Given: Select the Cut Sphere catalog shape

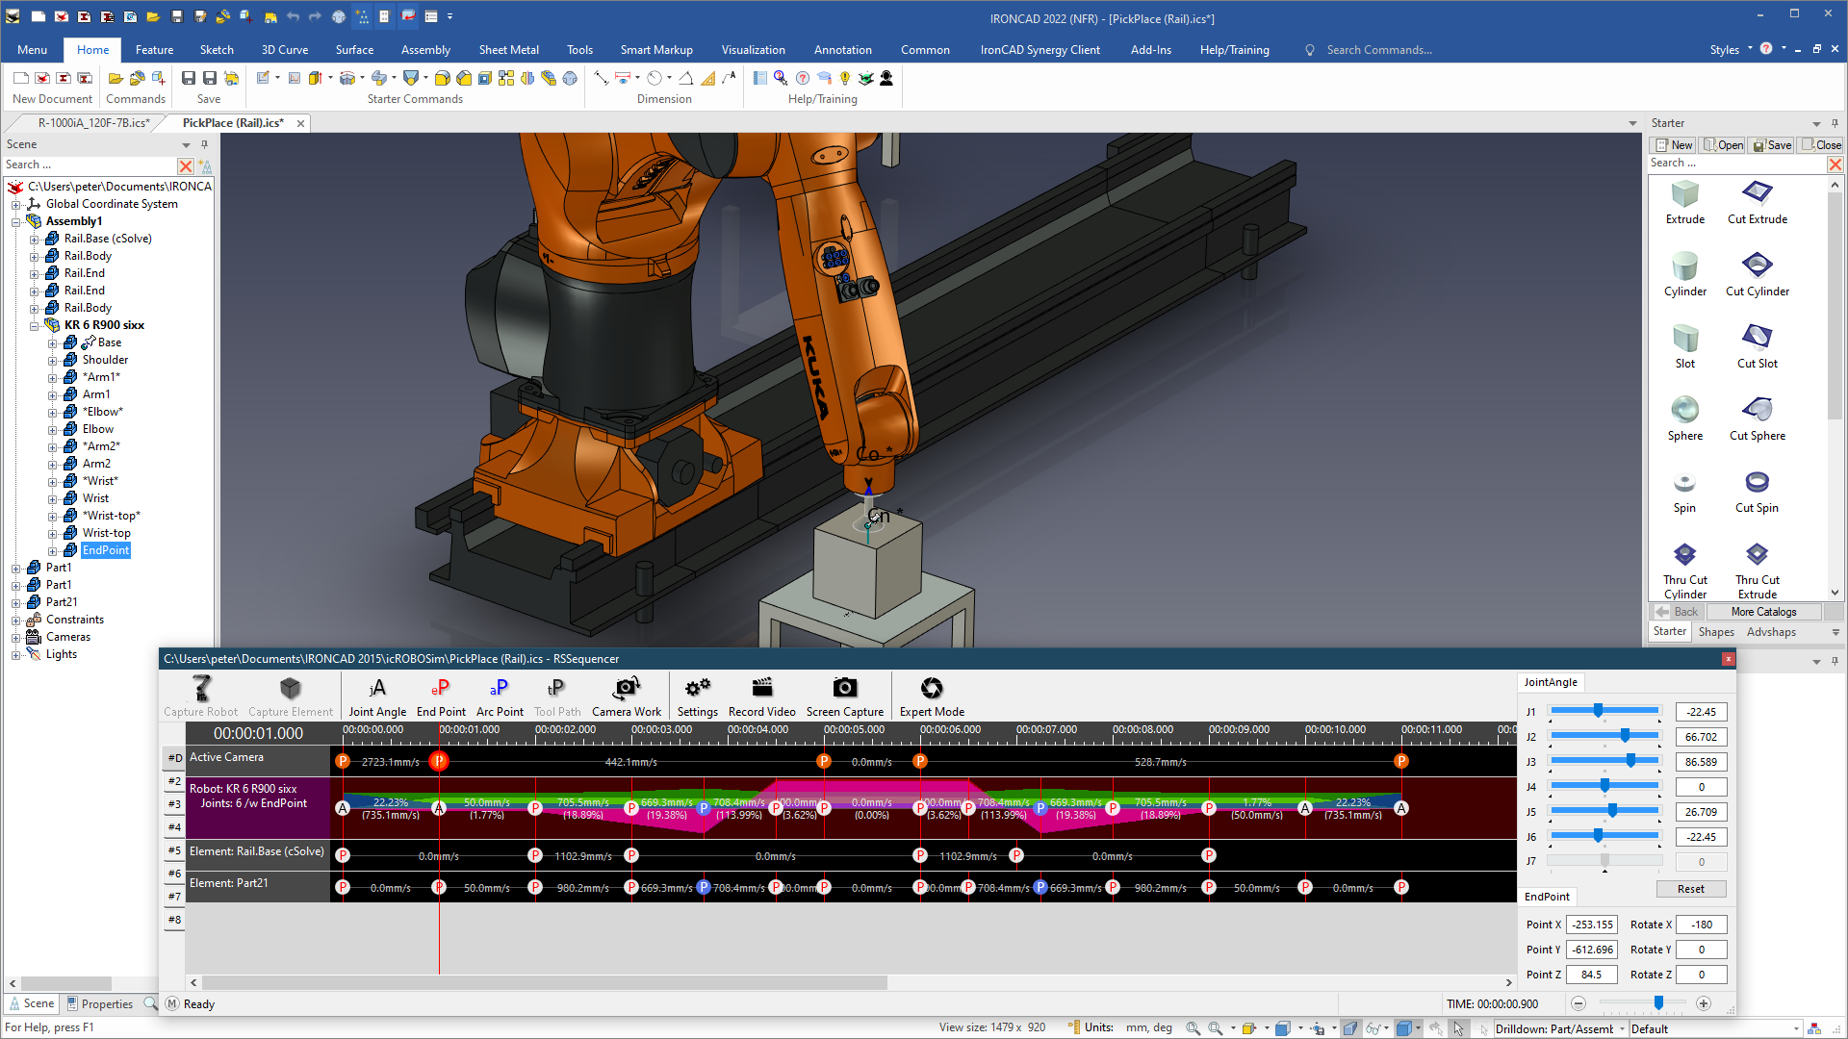Looking at the screenshot, I should tap(1757, 411).
